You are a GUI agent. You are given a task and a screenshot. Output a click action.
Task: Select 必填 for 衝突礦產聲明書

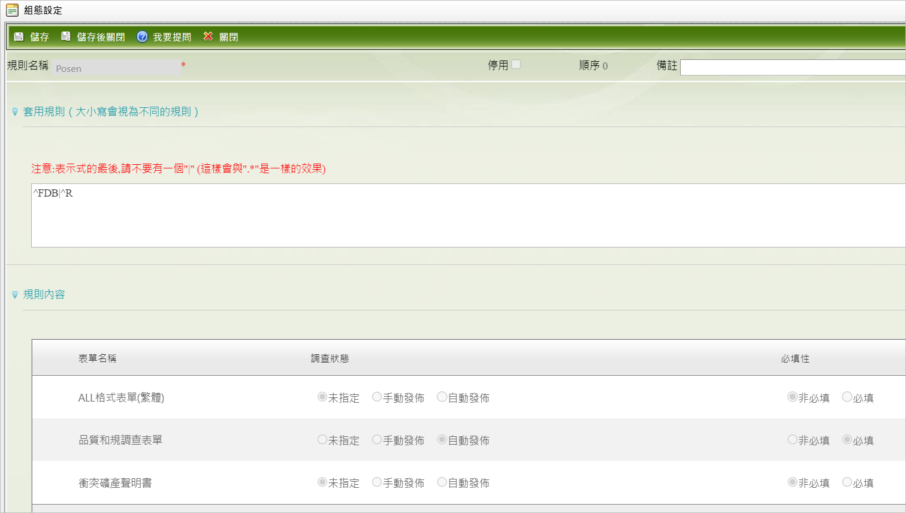click(847, 482)
